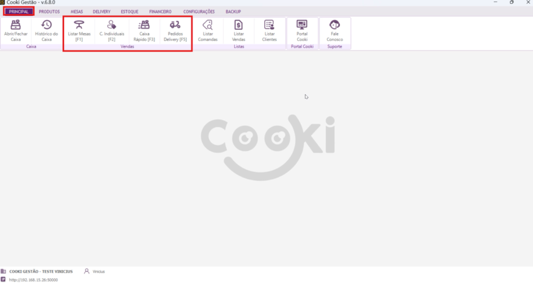The image size is (533, 283).
Task: Switch to the PRODUTOS tab
Action: coord(49,11)
